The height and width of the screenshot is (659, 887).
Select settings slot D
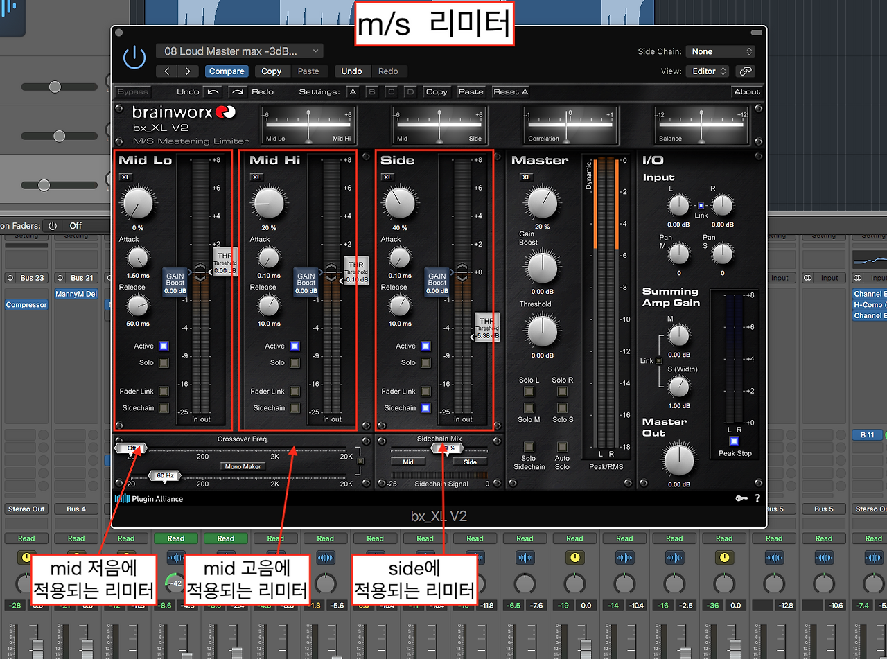[x=411, y=91]
